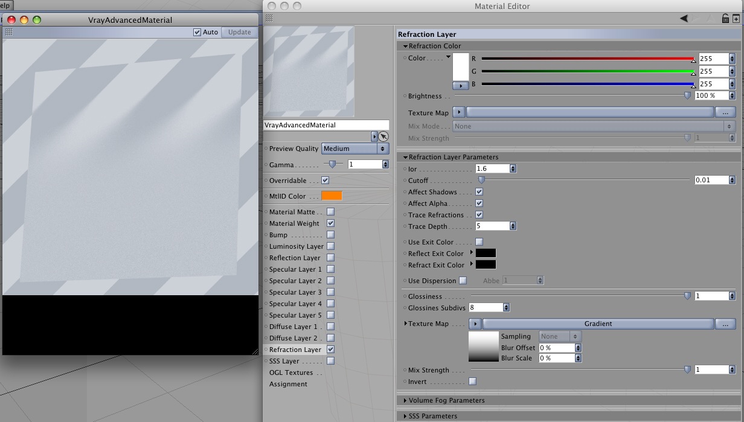Image resolution: width=744 pixels, height=422 pixels.
Task: Collapse the Refraction Layer Parameters section
Action: point(405,157)
